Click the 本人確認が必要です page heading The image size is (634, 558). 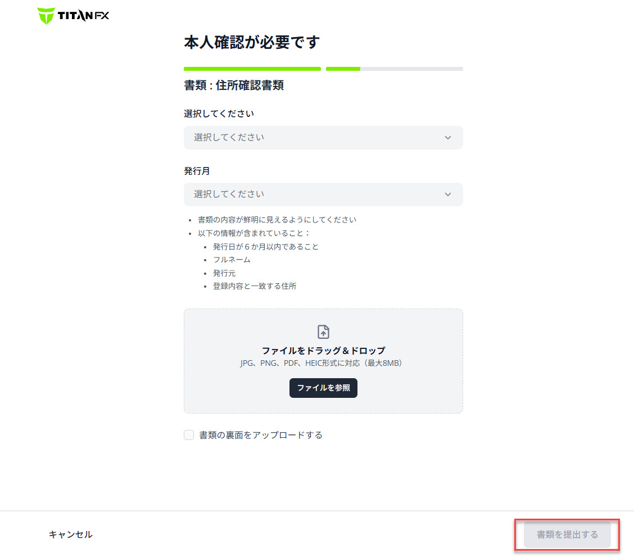pyautogui.click(x=252, y=42)
